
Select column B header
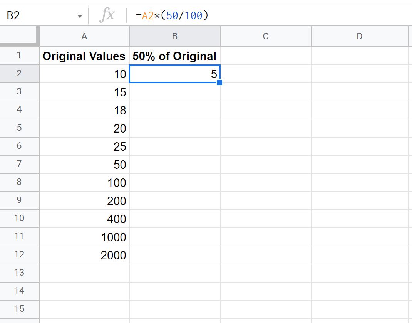(175, 36)
